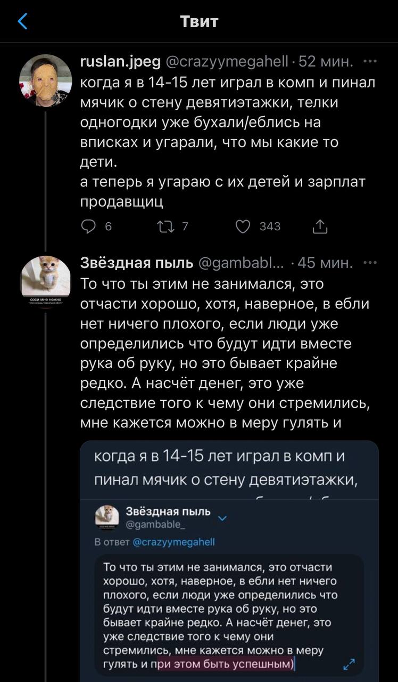Open more options for Звёздная пыль's reply

click(x=369, y=262)
